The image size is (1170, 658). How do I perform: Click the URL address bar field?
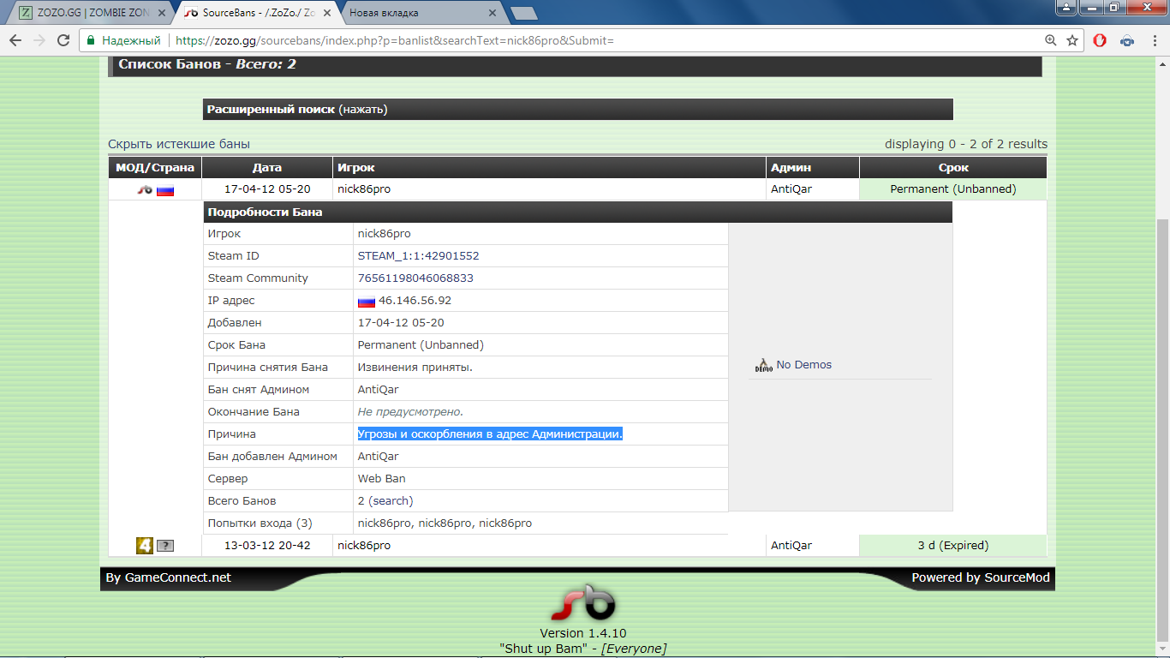click(600, 40)
